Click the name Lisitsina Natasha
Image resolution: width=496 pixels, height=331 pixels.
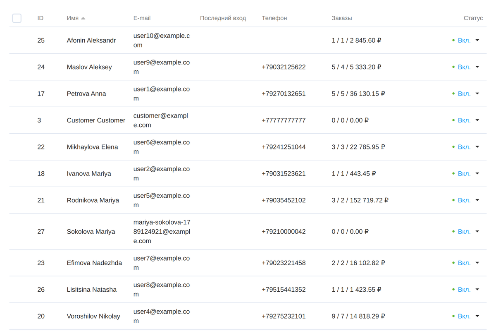92,290
